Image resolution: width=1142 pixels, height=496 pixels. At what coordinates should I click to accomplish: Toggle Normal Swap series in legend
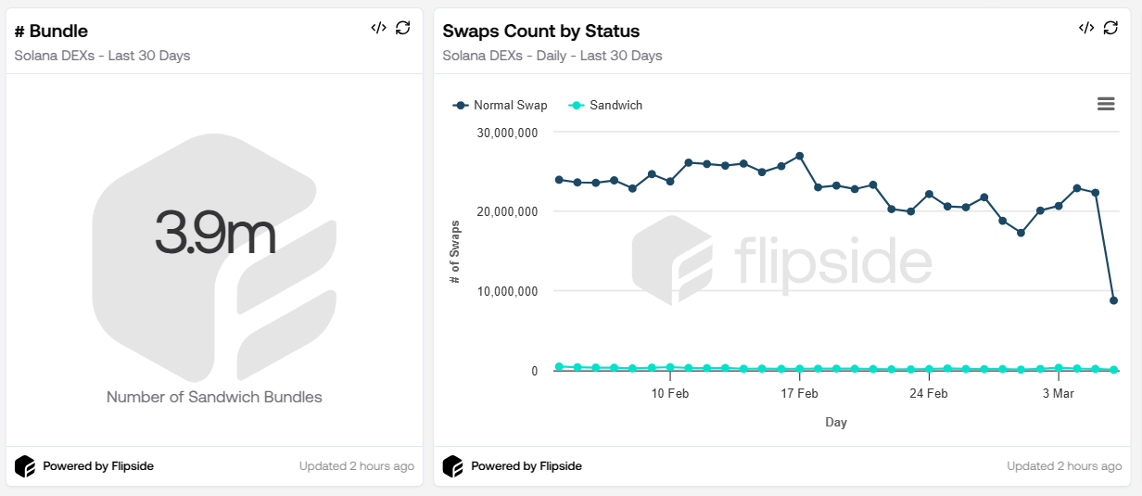coord(510,106)
